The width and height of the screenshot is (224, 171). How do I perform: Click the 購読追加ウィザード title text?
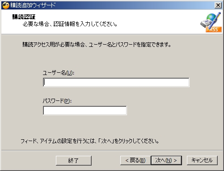click(x=33, y=5)
